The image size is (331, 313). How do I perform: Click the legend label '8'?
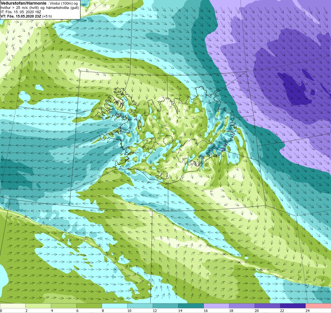(x=103, y=311)
